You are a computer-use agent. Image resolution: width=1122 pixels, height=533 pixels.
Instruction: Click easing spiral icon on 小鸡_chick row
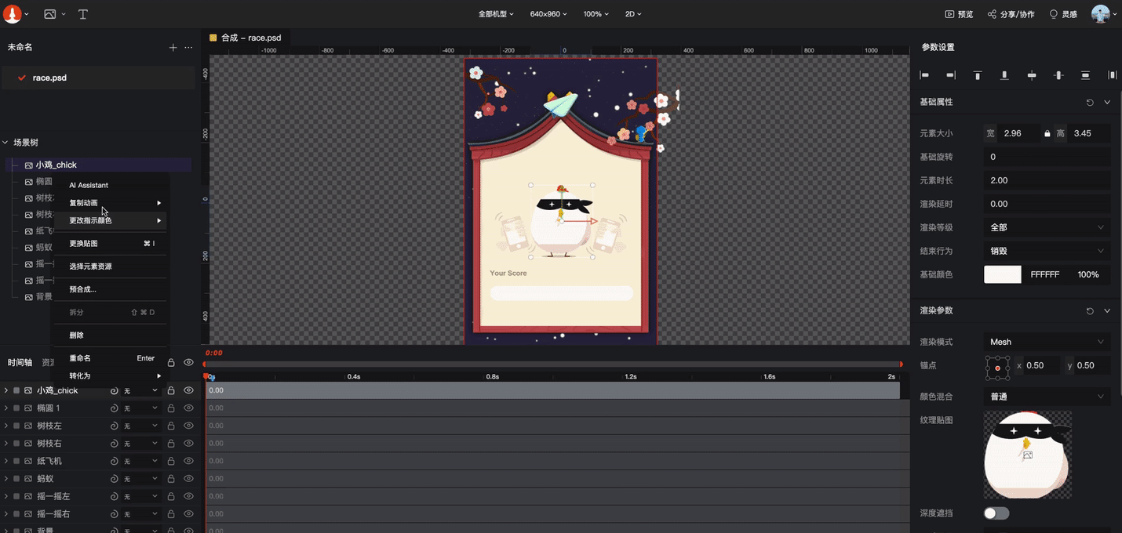tap(115, 390)
